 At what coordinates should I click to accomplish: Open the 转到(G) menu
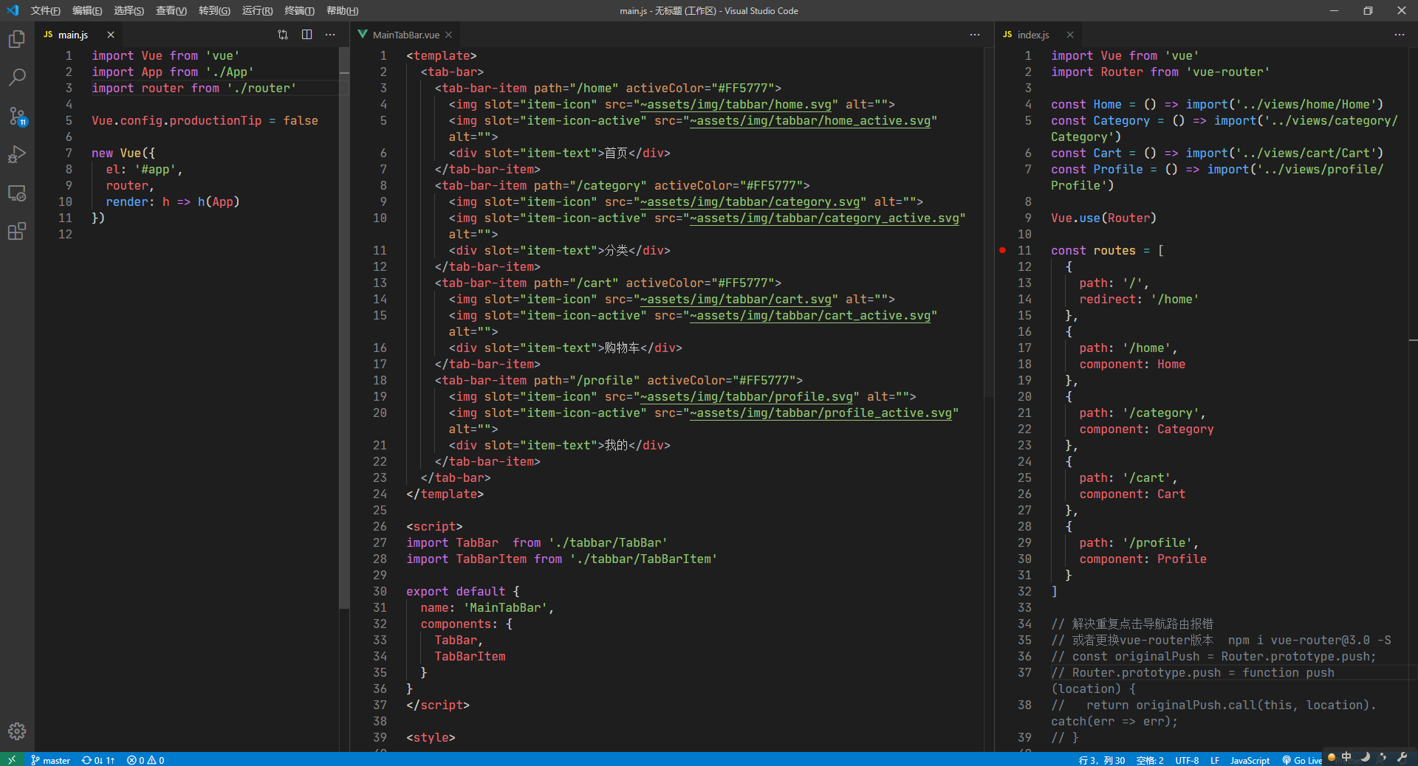coord(214,10)
